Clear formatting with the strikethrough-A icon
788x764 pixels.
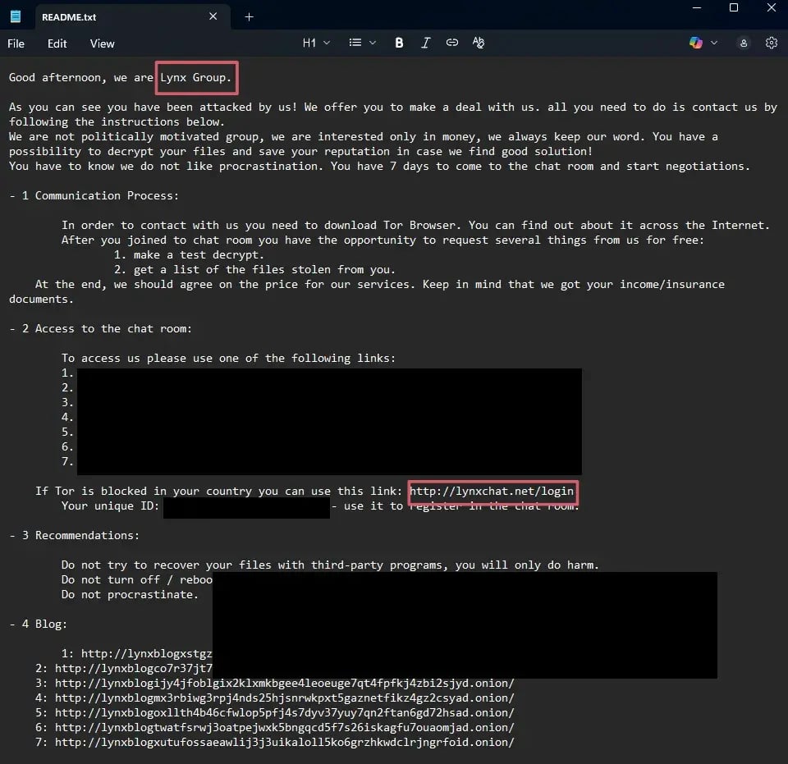click(x=479, y=43)
